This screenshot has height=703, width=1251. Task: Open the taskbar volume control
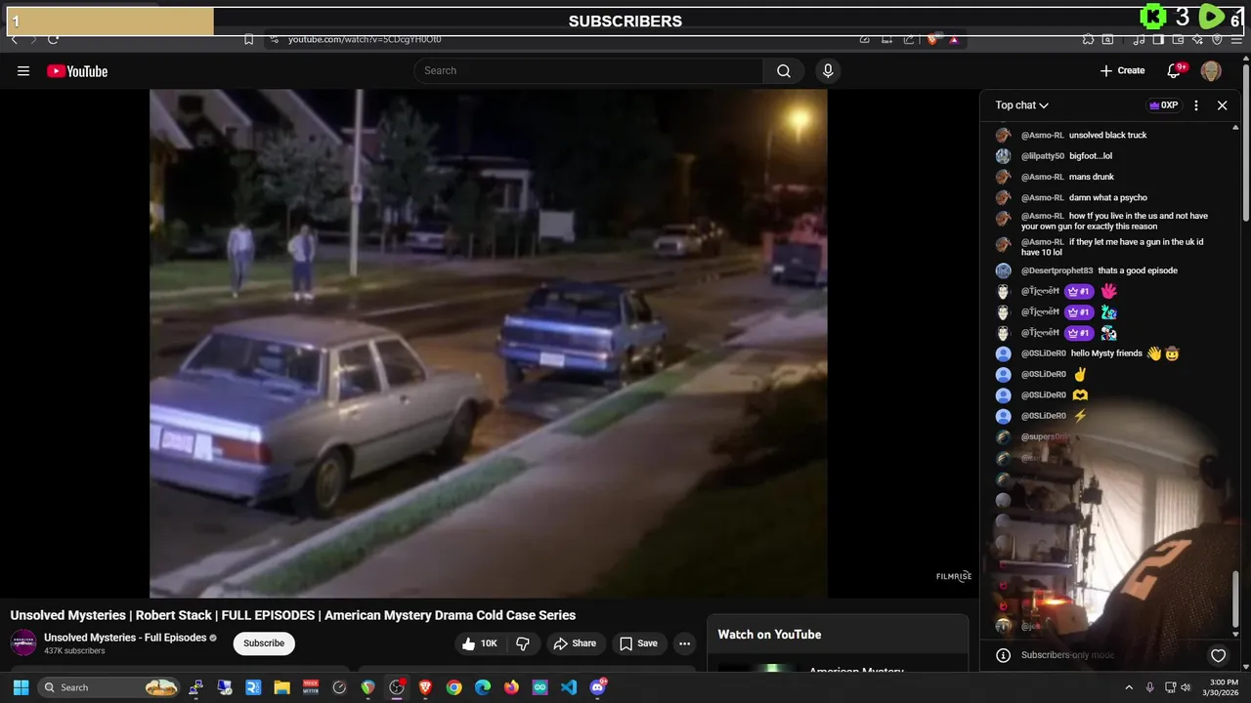coord(1185,687)
